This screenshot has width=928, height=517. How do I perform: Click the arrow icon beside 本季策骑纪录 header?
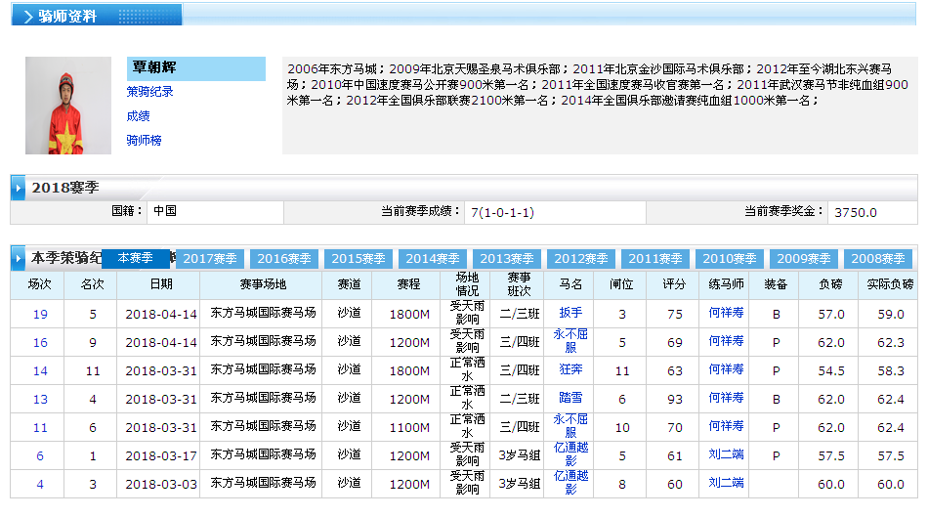pos(19,259)
